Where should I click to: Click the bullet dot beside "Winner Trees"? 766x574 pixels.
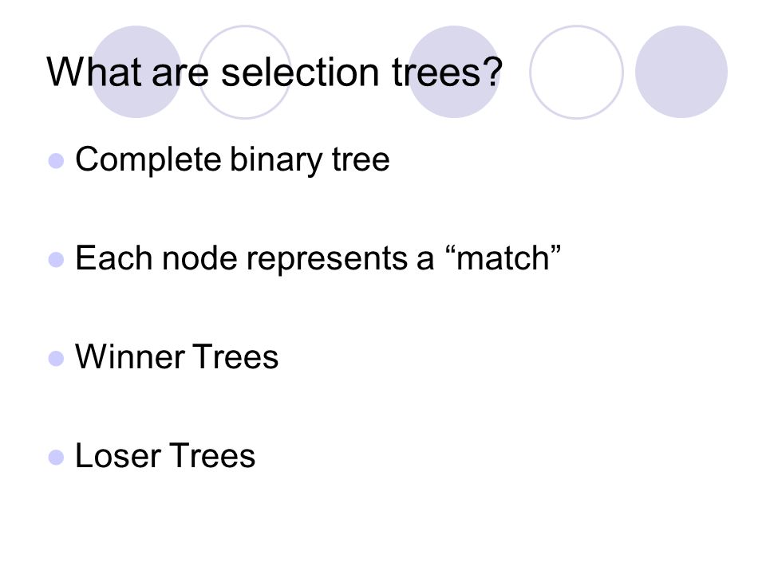pyautogui.click(x=56, y=358)
